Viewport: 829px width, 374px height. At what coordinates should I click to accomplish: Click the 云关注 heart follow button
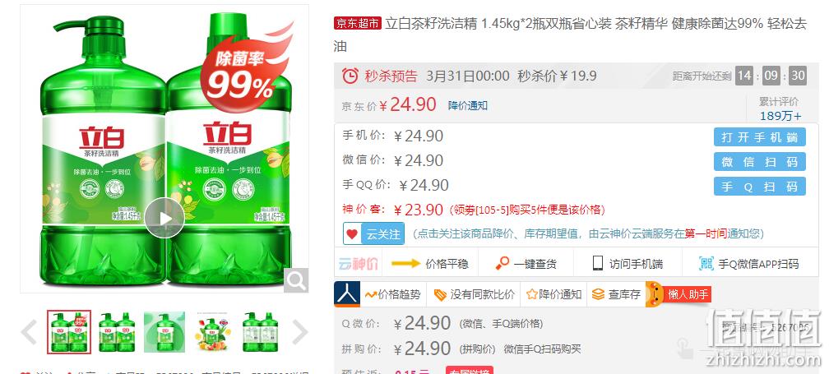pyautogui.click(x=373, y=233)
